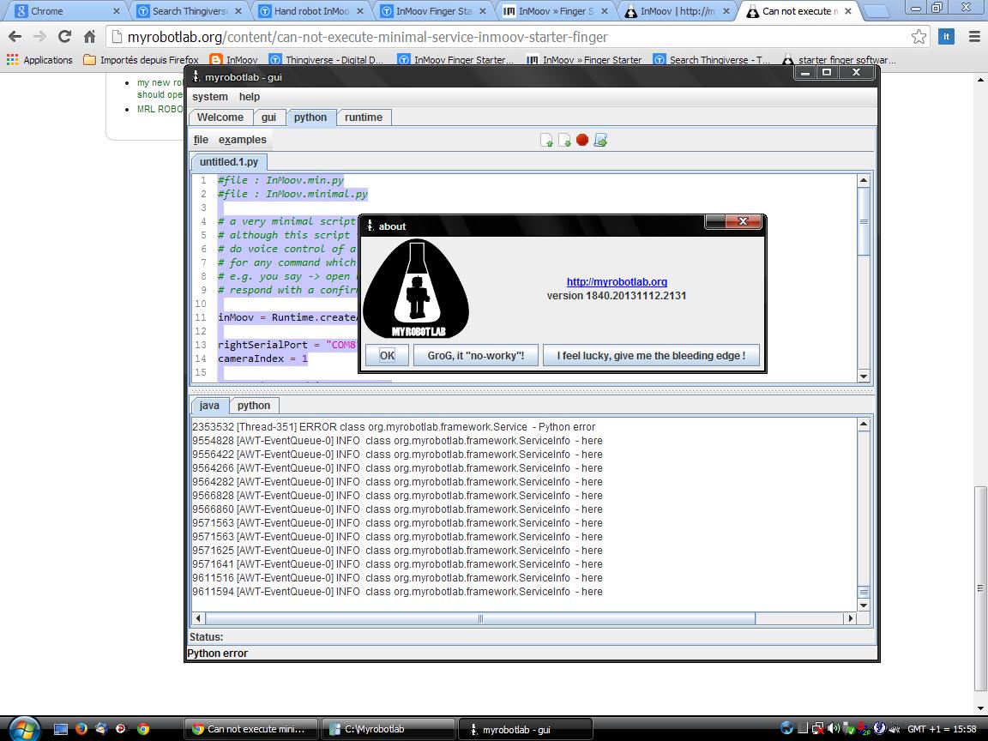988x741 pixels.
Task: Open the help menu in myrobotlab
Action: tap(250, 96)
